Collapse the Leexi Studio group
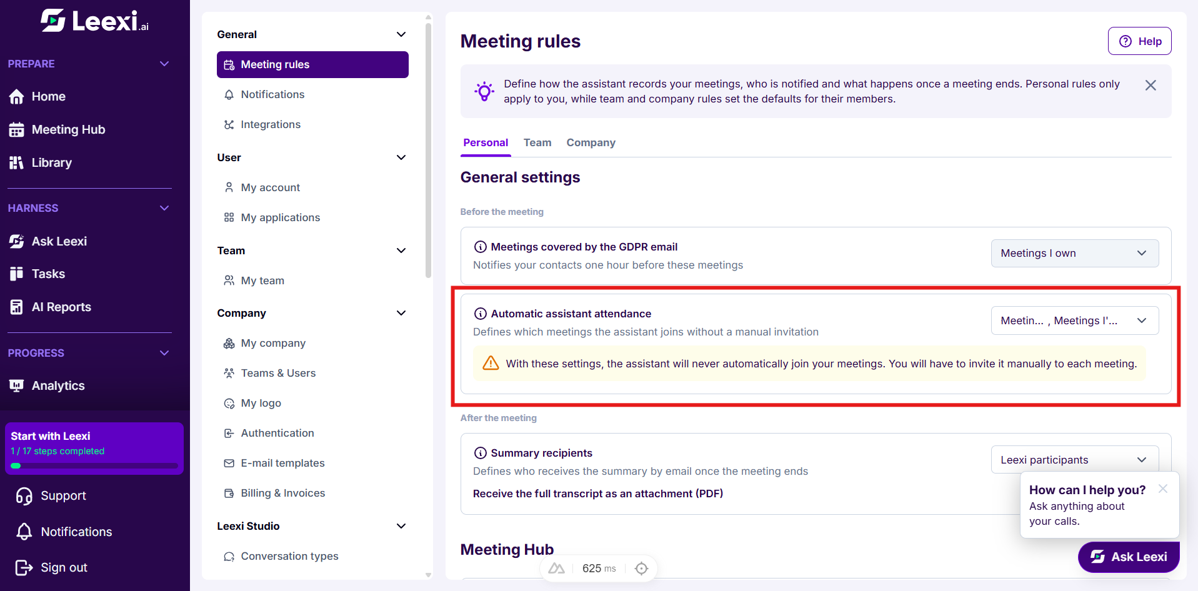The image size is (1198, 591). (x=401, y=526)
